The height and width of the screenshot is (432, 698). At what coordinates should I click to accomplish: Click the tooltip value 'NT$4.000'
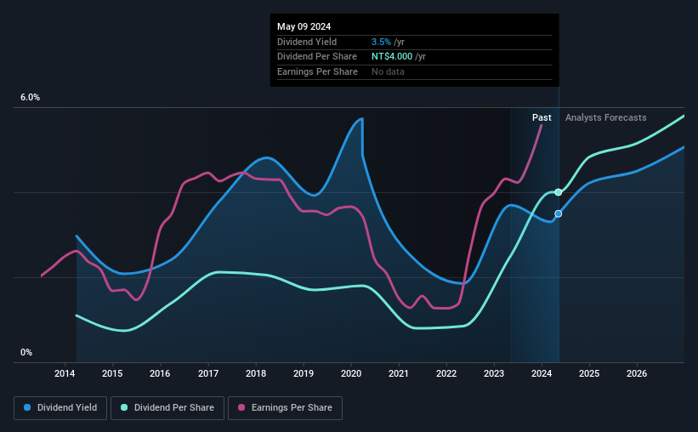tap(392, 57)
